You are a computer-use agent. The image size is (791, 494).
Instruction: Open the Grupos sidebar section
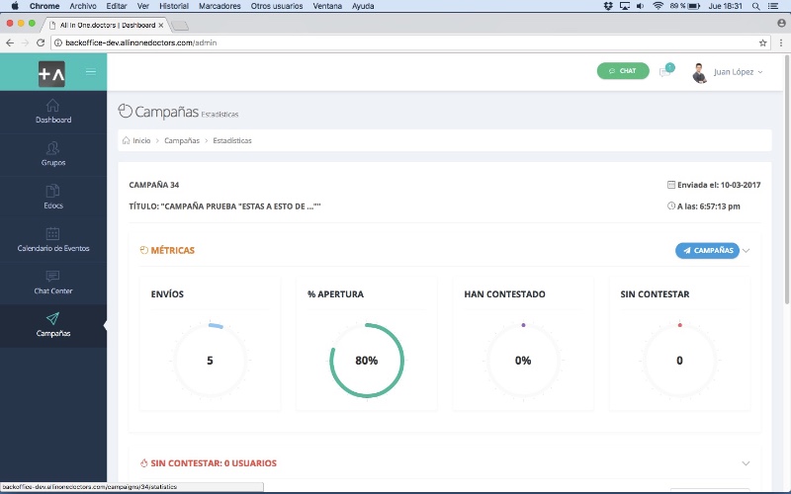coord(53,154)
